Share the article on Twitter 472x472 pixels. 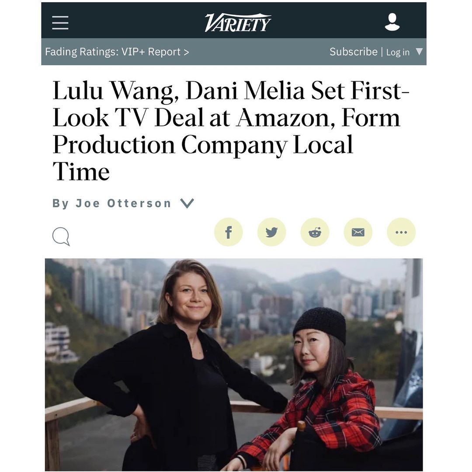tap(271, 232)
